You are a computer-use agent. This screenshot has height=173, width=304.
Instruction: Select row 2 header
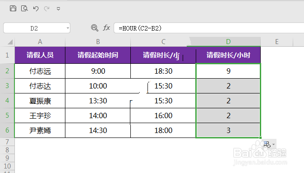[7, 71]
